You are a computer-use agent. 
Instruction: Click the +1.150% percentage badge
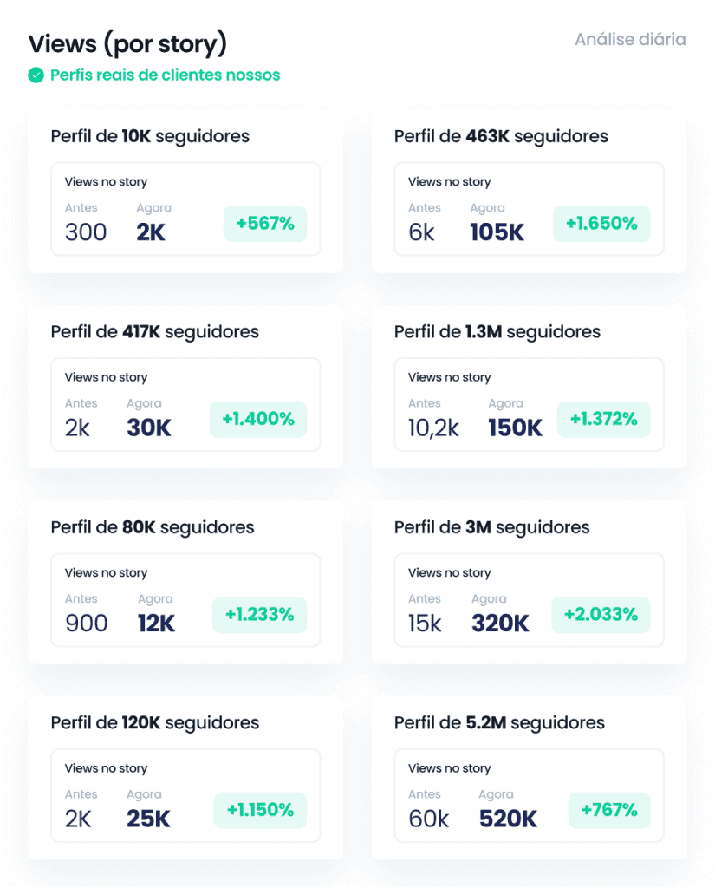[x=260, y=811]
